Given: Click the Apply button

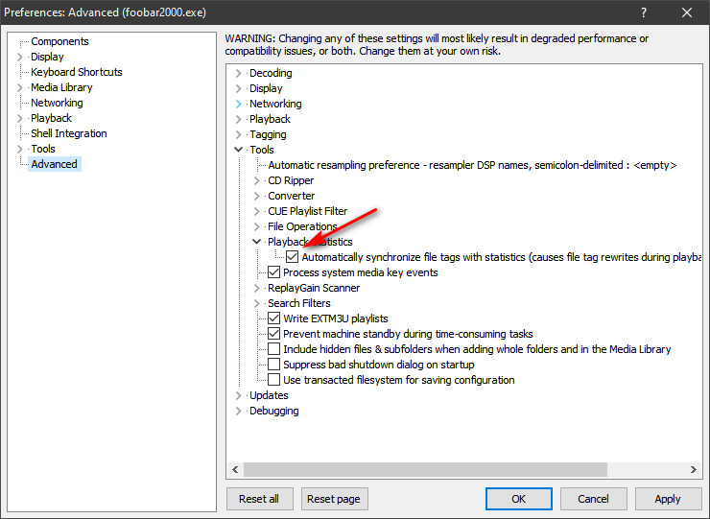Looking at the screenshot, I should 669,499.
